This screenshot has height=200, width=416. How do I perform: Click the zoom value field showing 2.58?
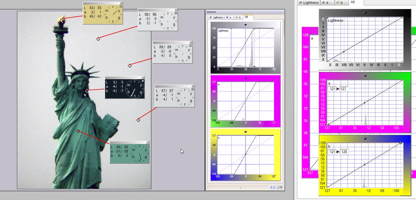tap(280, 187)
